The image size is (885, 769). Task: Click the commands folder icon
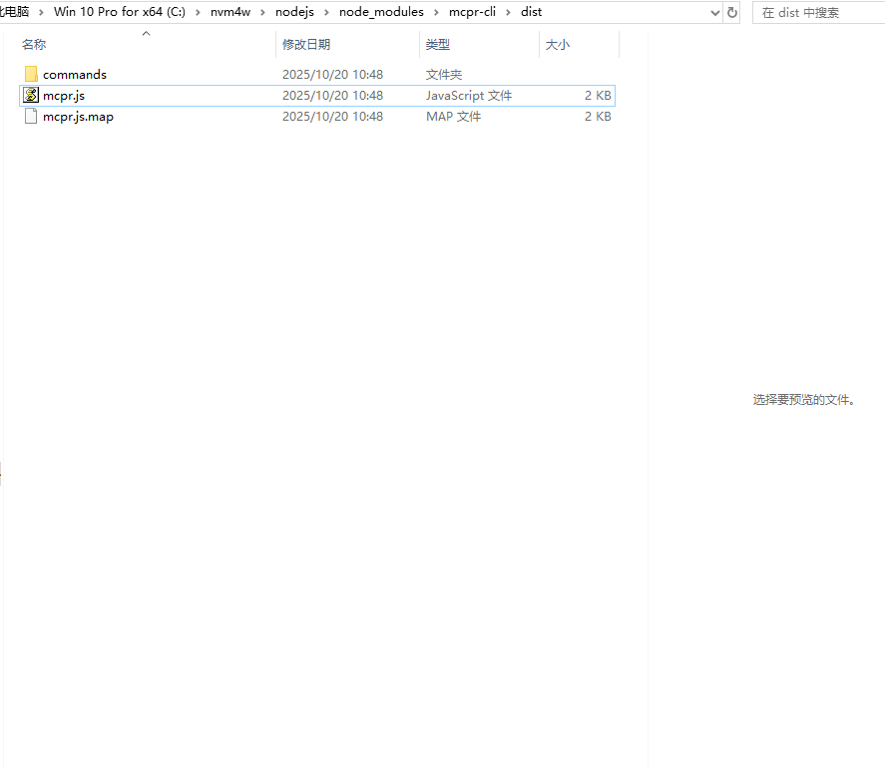(31, 75)
